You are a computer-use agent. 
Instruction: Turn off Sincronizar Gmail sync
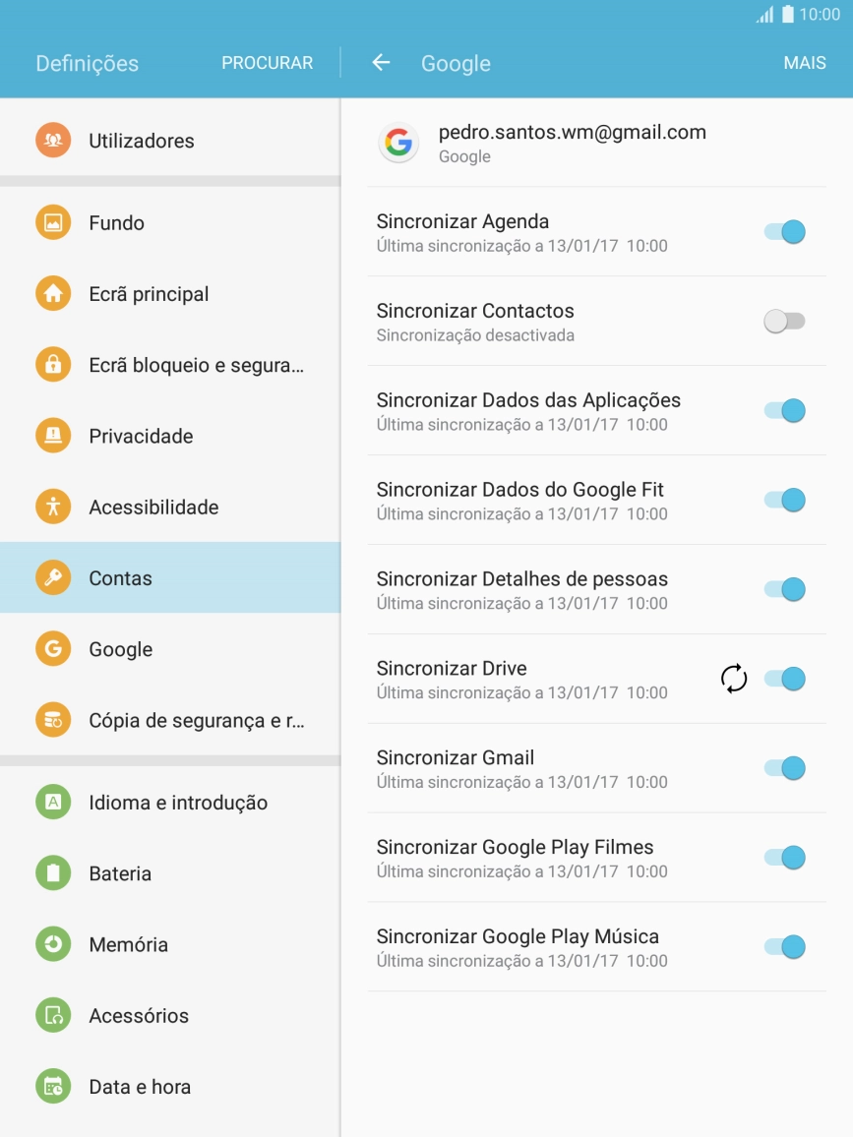(x=784, y=768)
